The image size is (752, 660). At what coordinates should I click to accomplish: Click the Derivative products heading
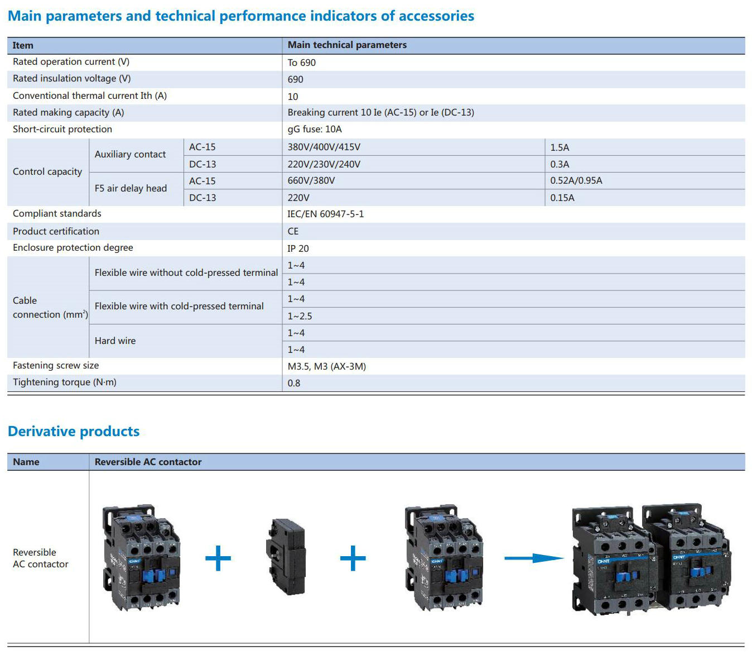pos(73,431)
